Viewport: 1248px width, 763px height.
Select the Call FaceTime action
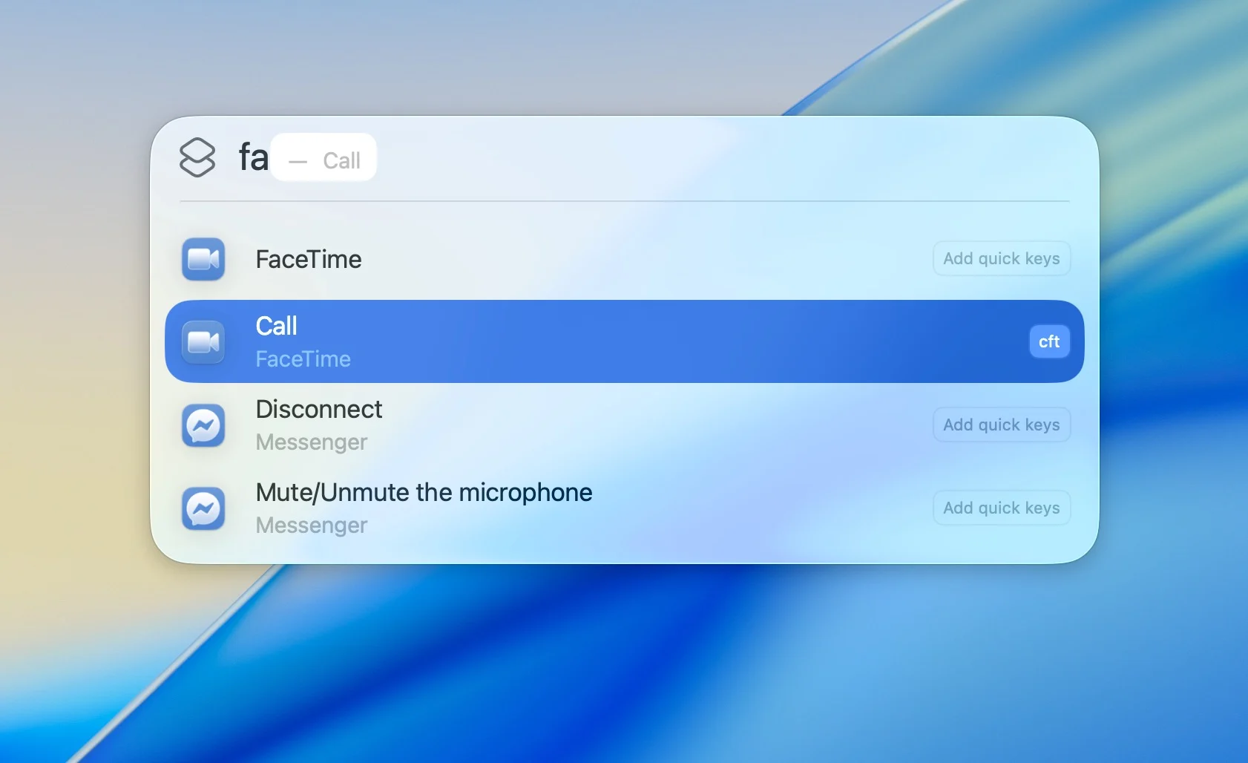(x=624, y=341)
